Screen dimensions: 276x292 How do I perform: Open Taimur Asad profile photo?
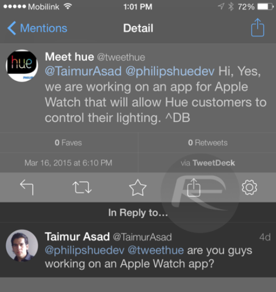tap(22, 246)
